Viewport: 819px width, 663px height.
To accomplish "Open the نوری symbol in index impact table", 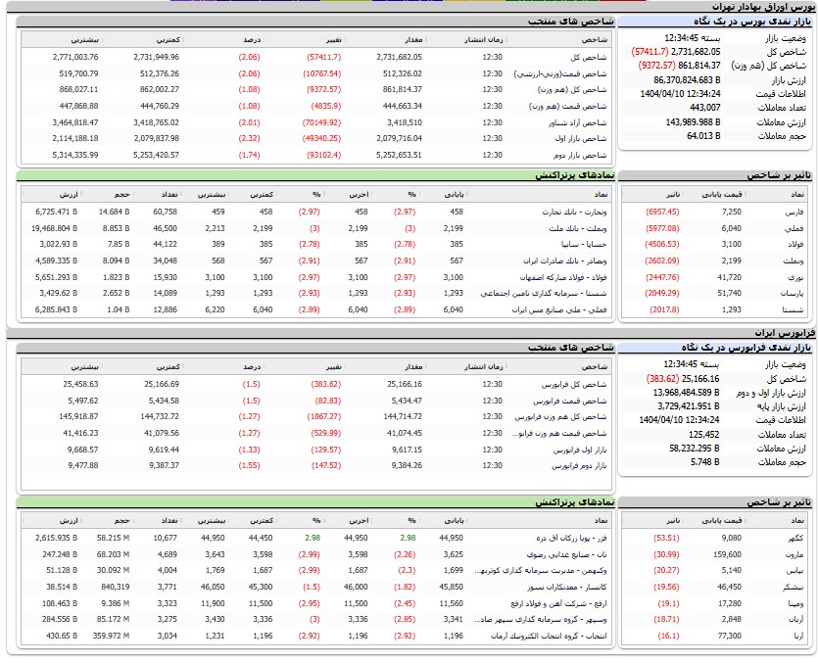I will (x=795, y=277).
